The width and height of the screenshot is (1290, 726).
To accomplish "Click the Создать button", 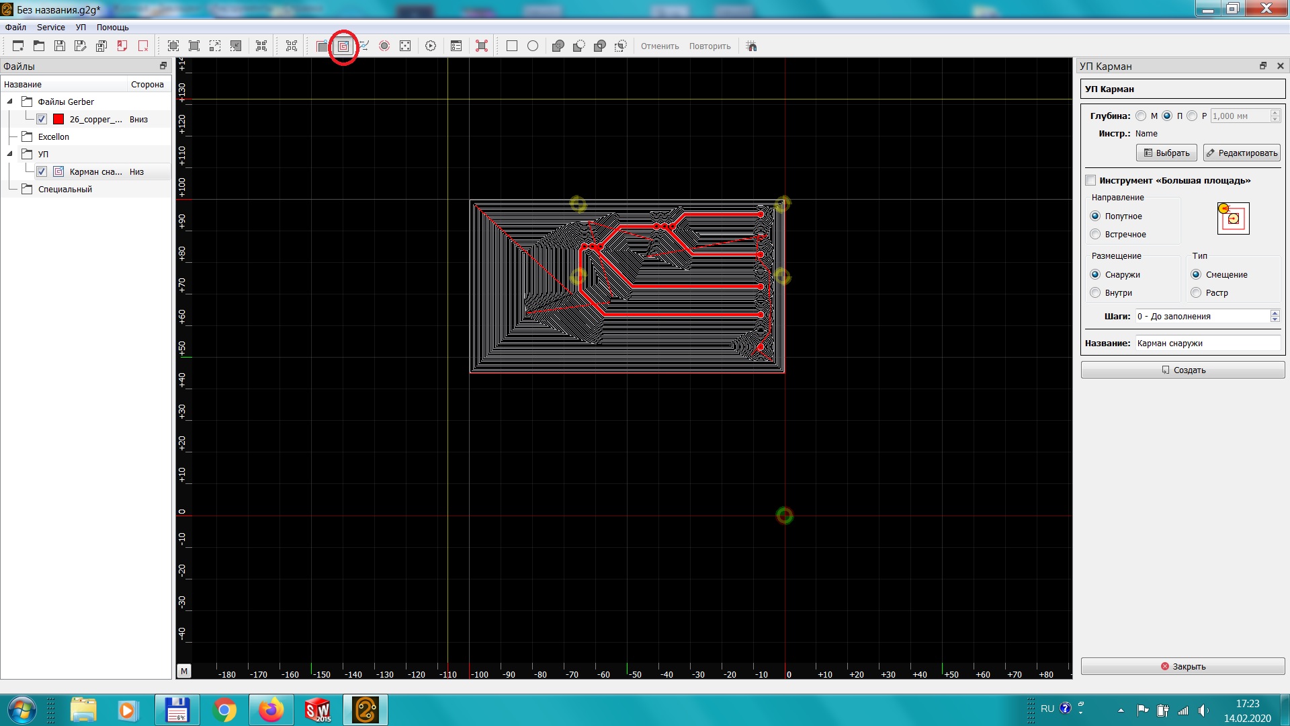I will tap(1182, 370).
